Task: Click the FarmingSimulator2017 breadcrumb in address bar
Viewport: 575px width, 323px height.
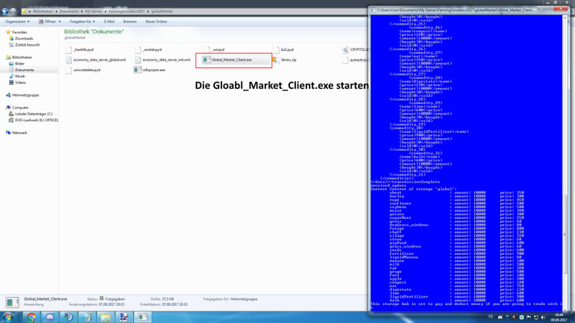Action: (x=121, y=11)
